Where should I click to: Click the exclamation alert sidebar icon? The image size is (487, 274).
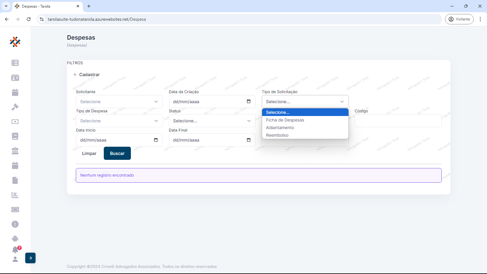[x=15, y=224]
